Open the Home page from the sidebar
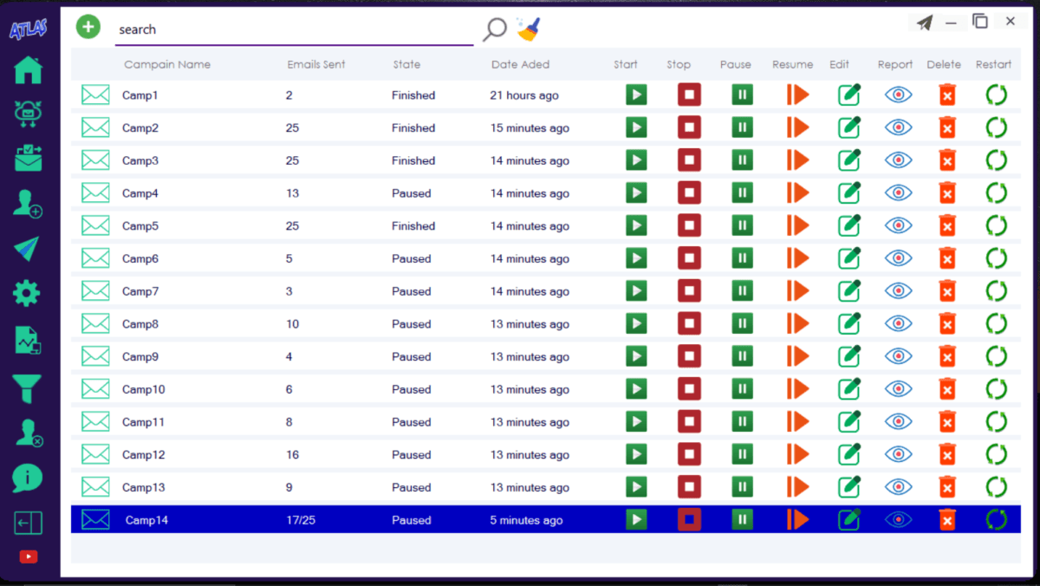 click(x=27, y=70)
